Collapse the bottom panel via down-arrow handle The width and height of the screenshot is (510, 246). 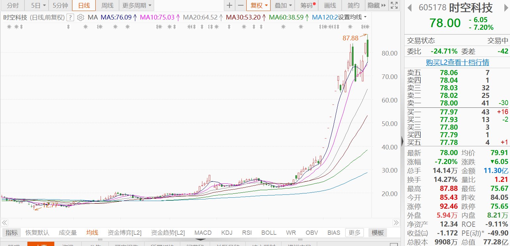[201, 239]
